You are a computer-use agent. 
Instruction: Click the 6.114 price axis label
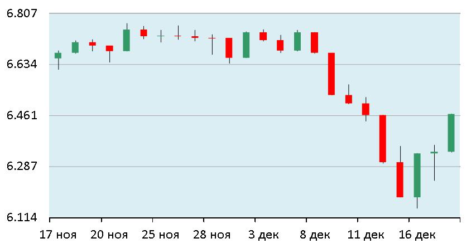(21, 218)
